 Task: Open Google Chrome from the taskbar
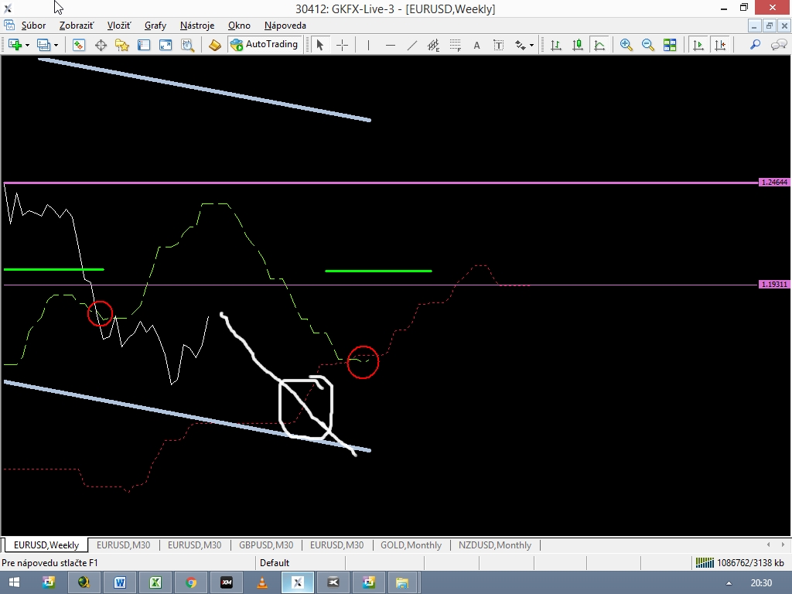point(191,582)
